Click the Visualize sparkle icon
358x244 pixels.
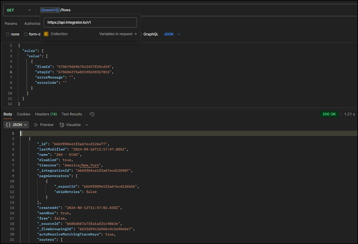tap(62, 125)
